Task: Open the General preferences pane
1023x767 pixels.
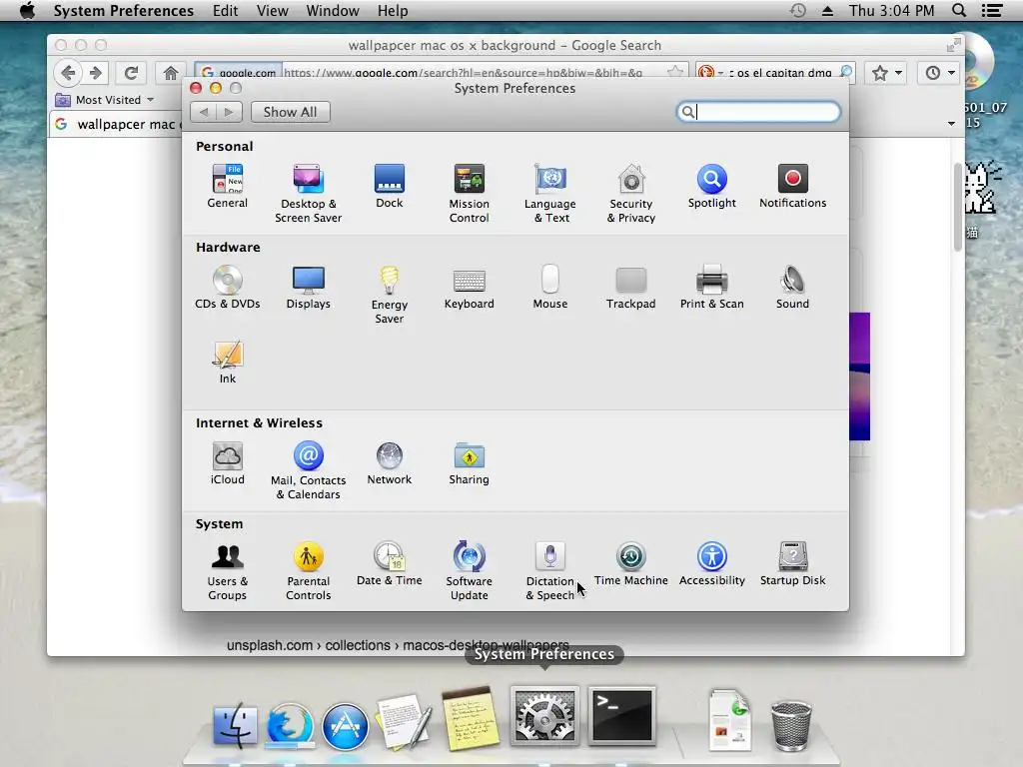Action: pos(227,187)
